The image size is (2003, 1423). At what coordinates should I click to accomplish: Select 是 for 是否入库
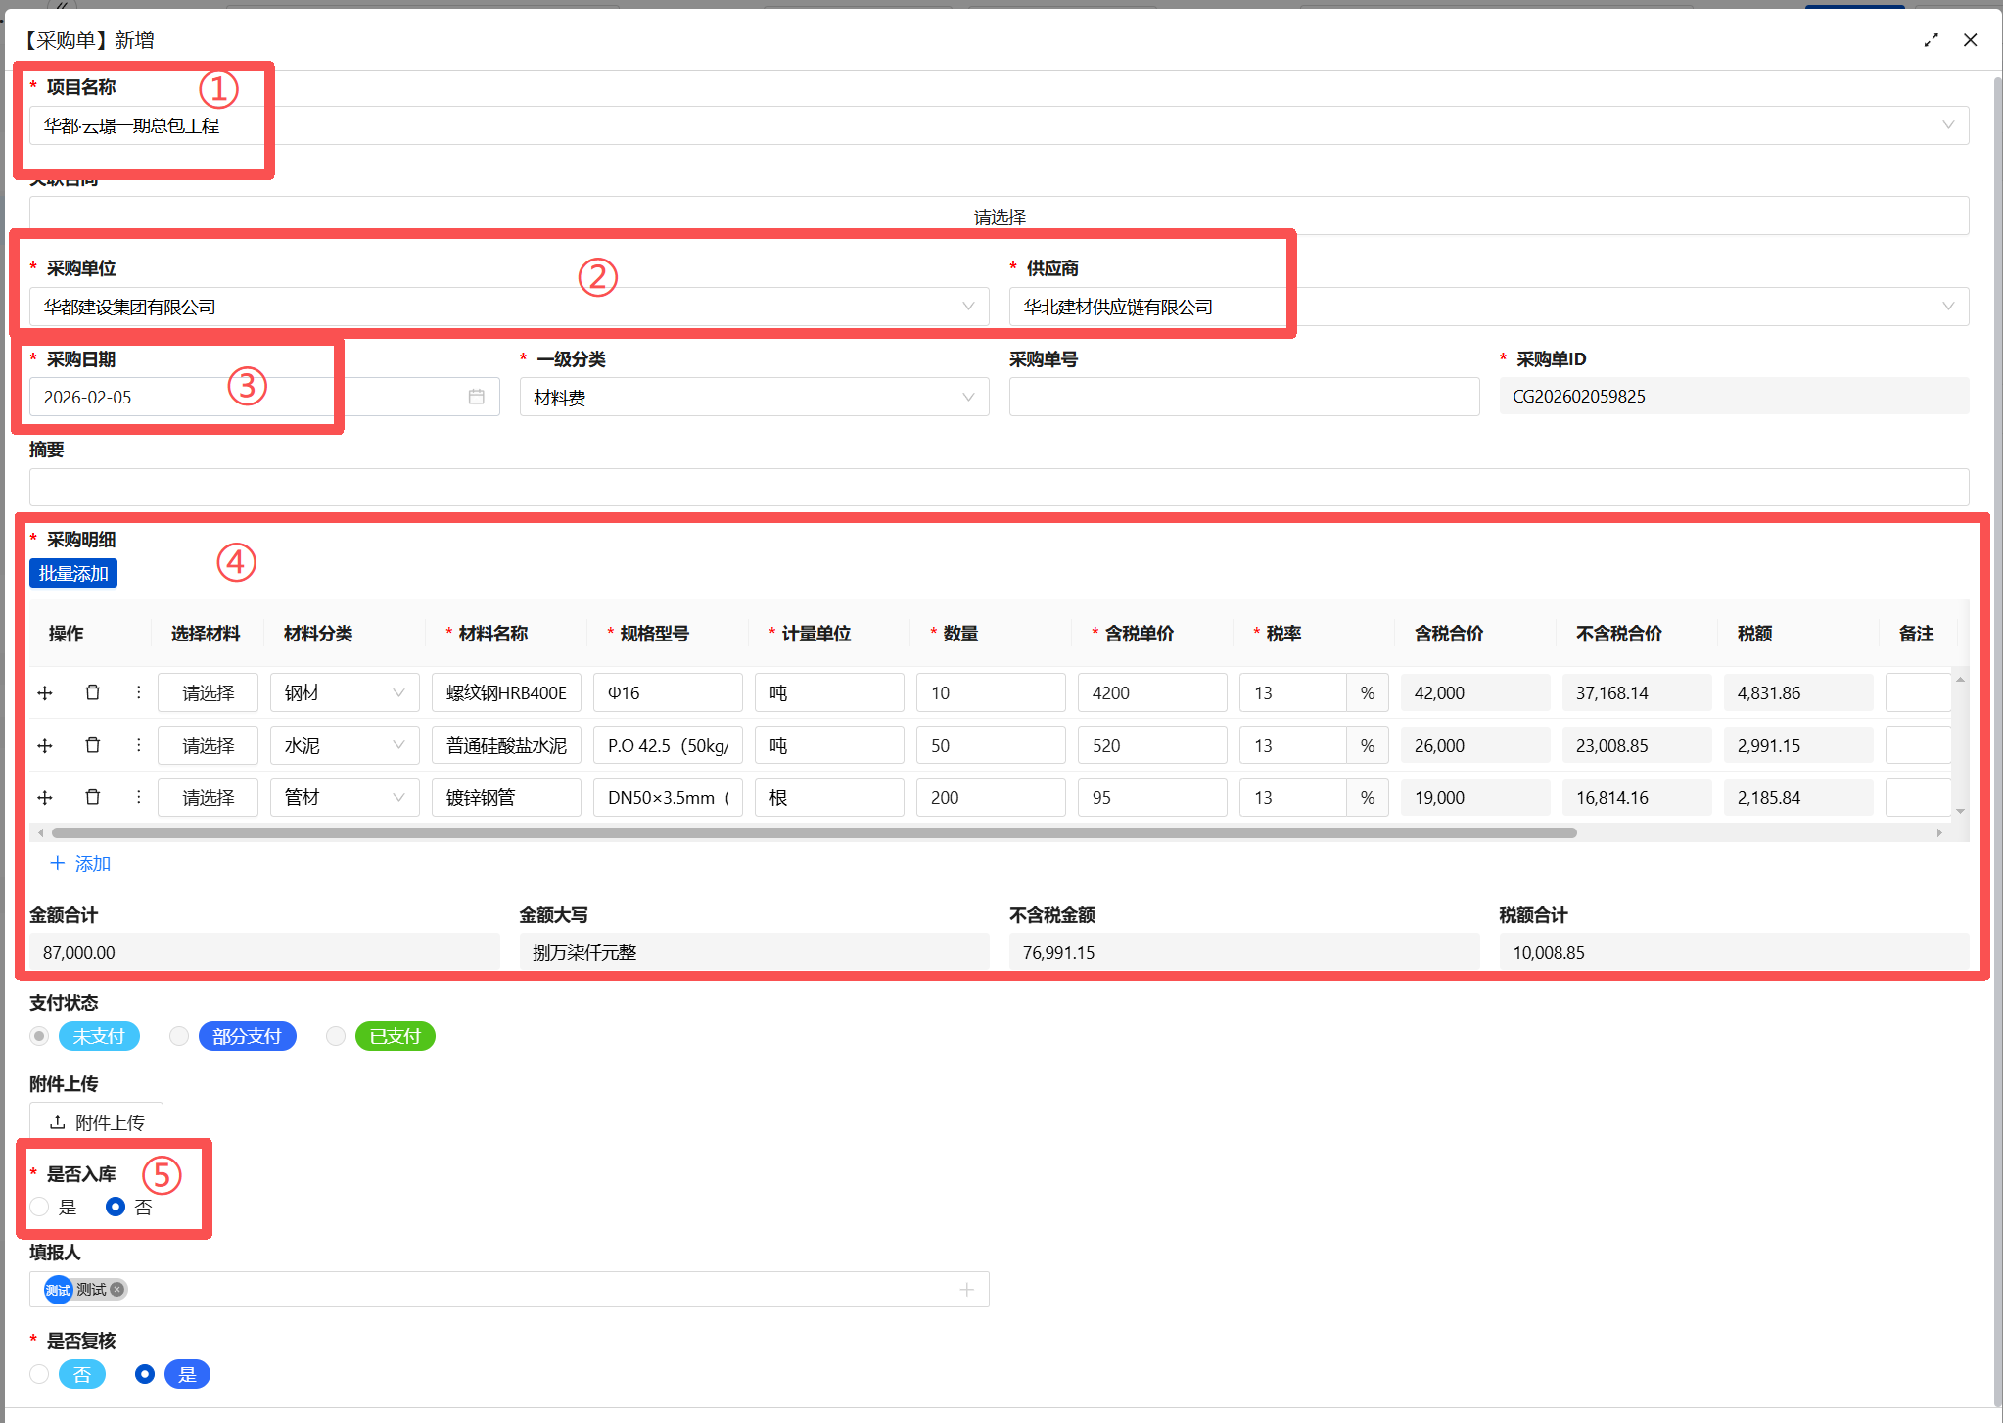click(40, 1207)
